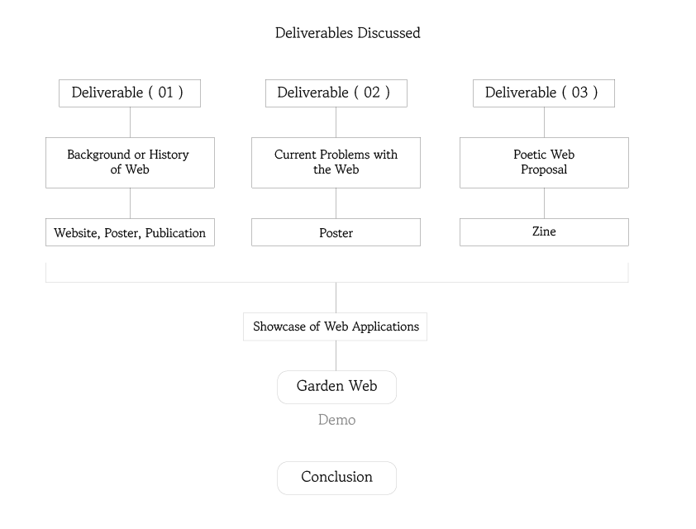
Task: Open Showcase of Web Applications box
Action: tap(335, 326)
